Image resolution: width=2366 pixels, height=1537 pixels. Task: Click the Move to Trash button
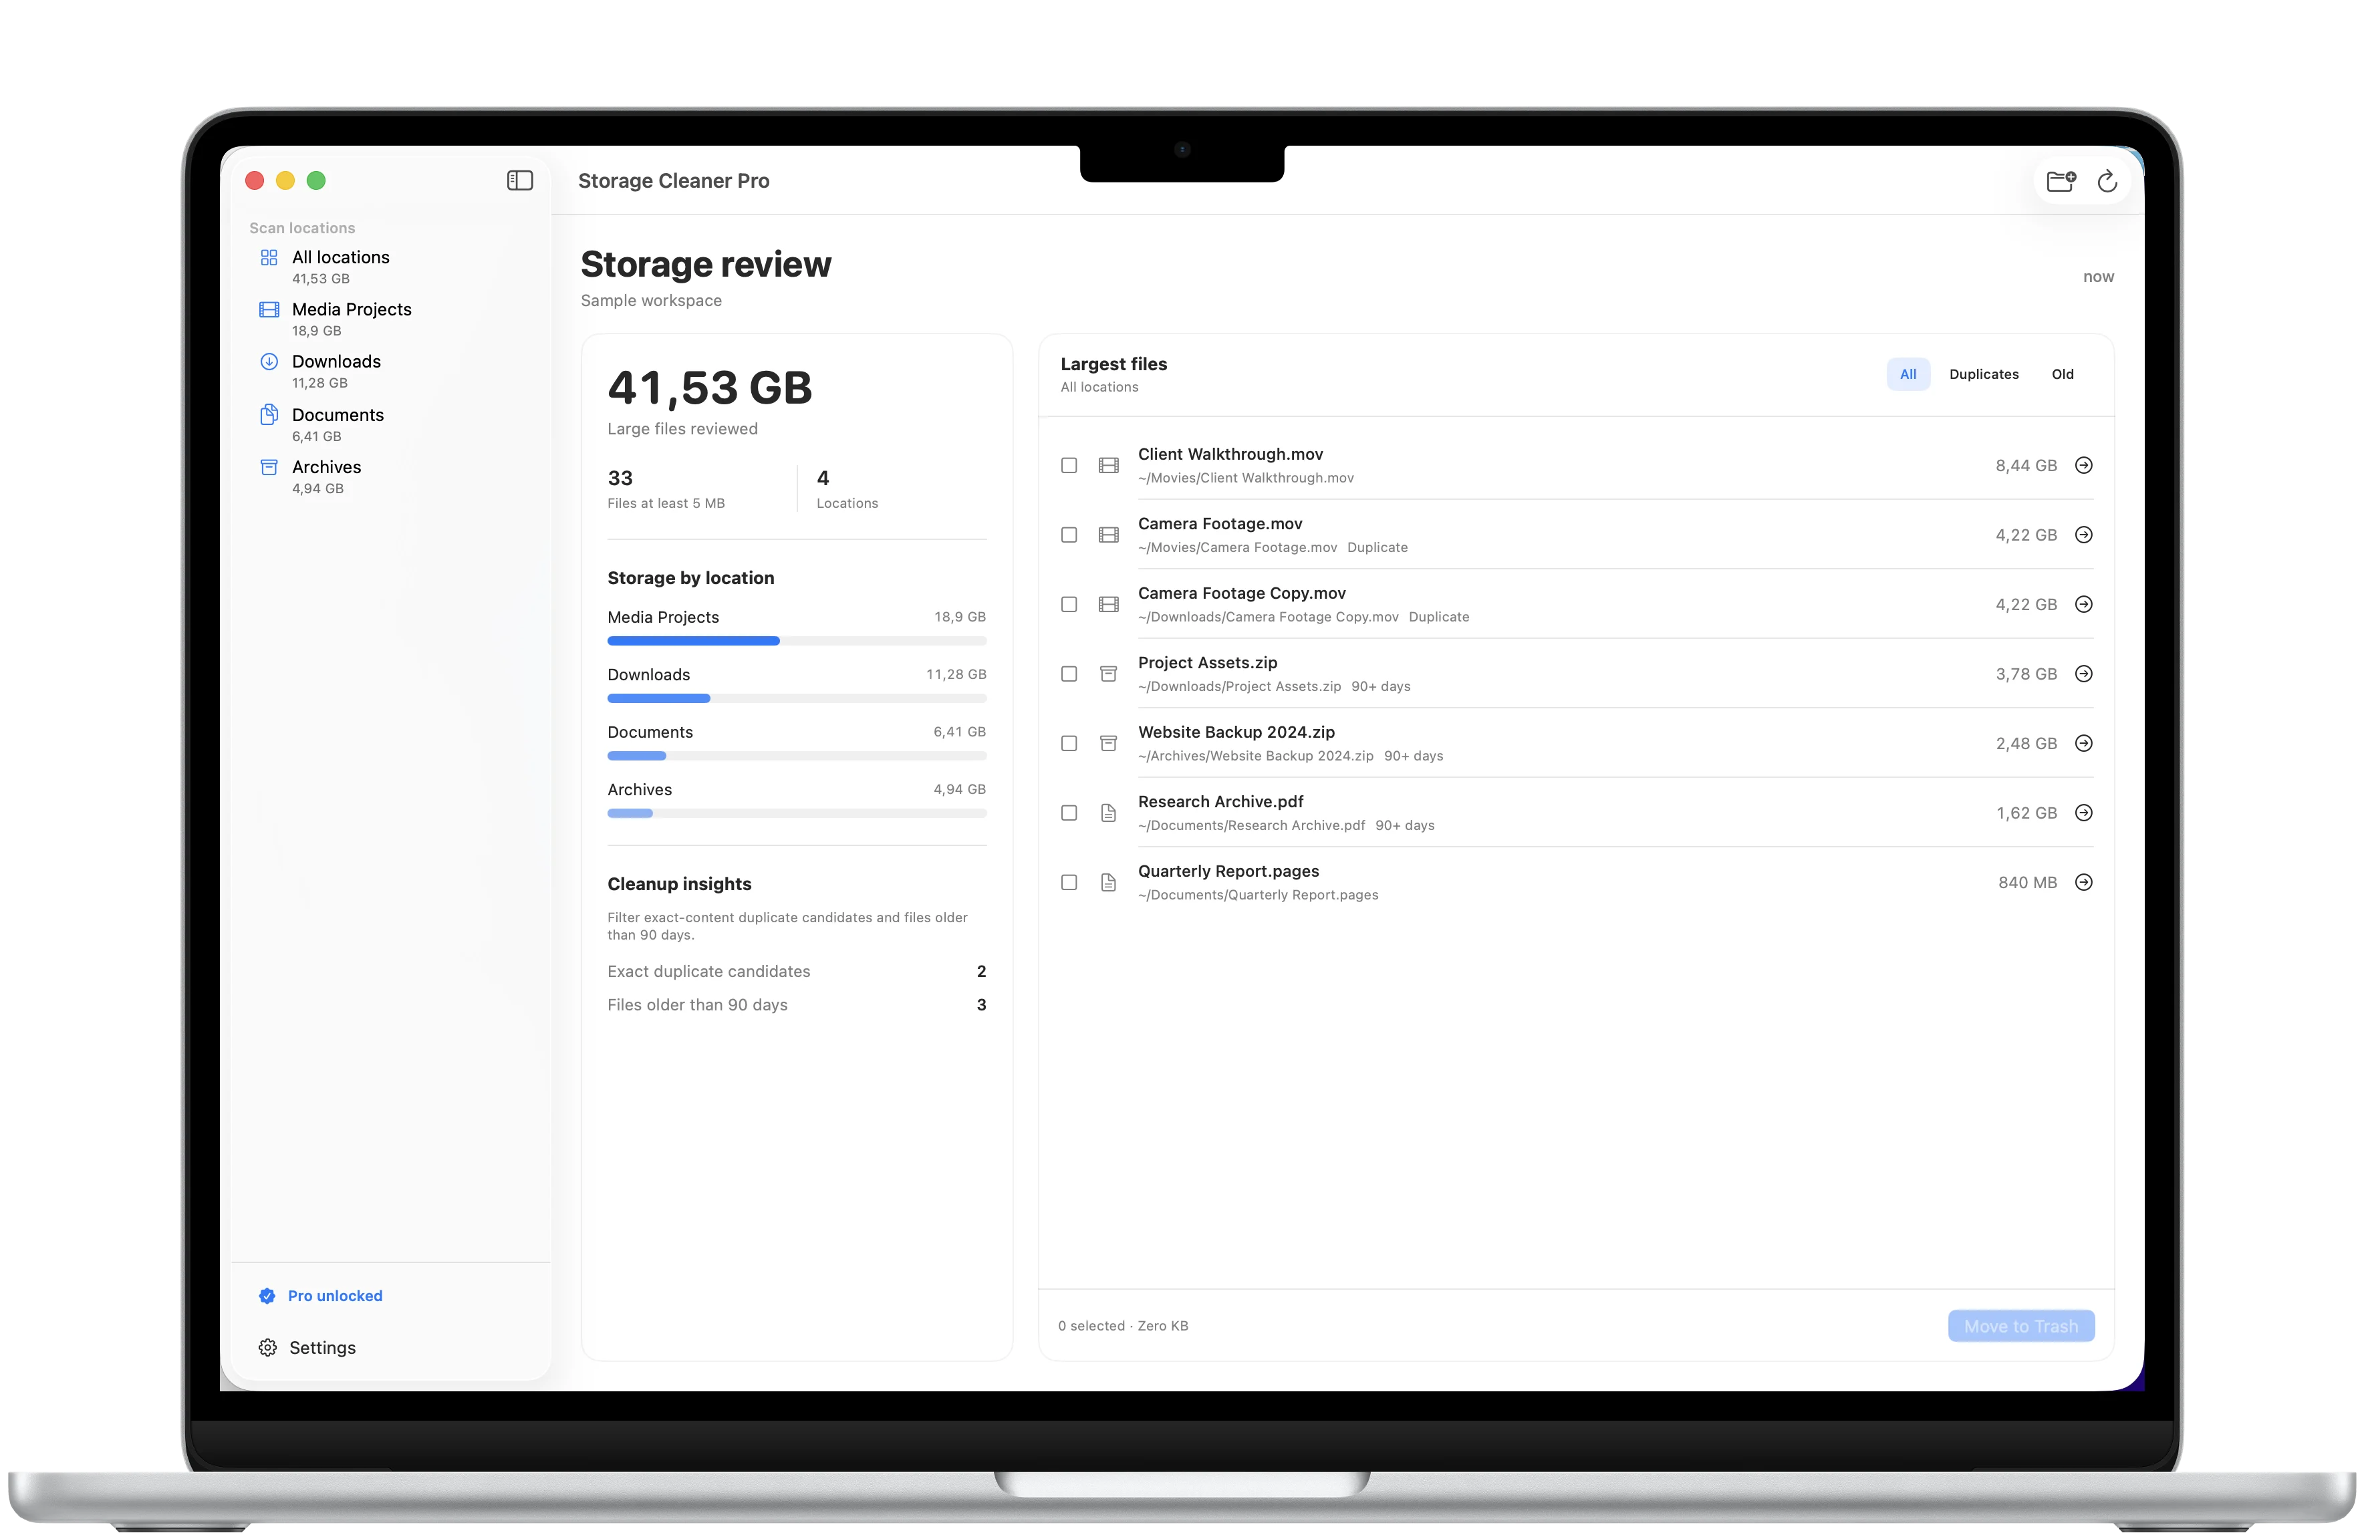click(x=2021, y=1326)
